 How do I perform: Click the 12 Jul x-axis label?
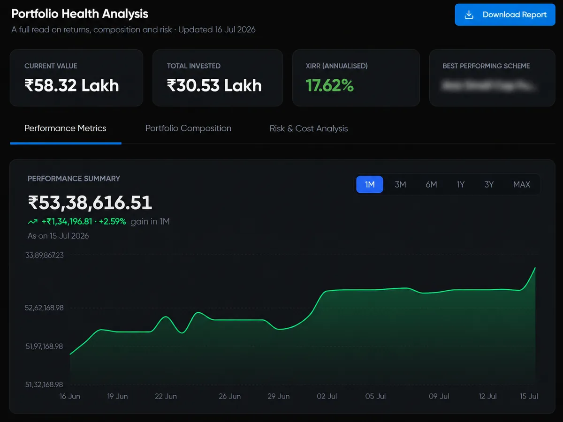tap(488, 396)
